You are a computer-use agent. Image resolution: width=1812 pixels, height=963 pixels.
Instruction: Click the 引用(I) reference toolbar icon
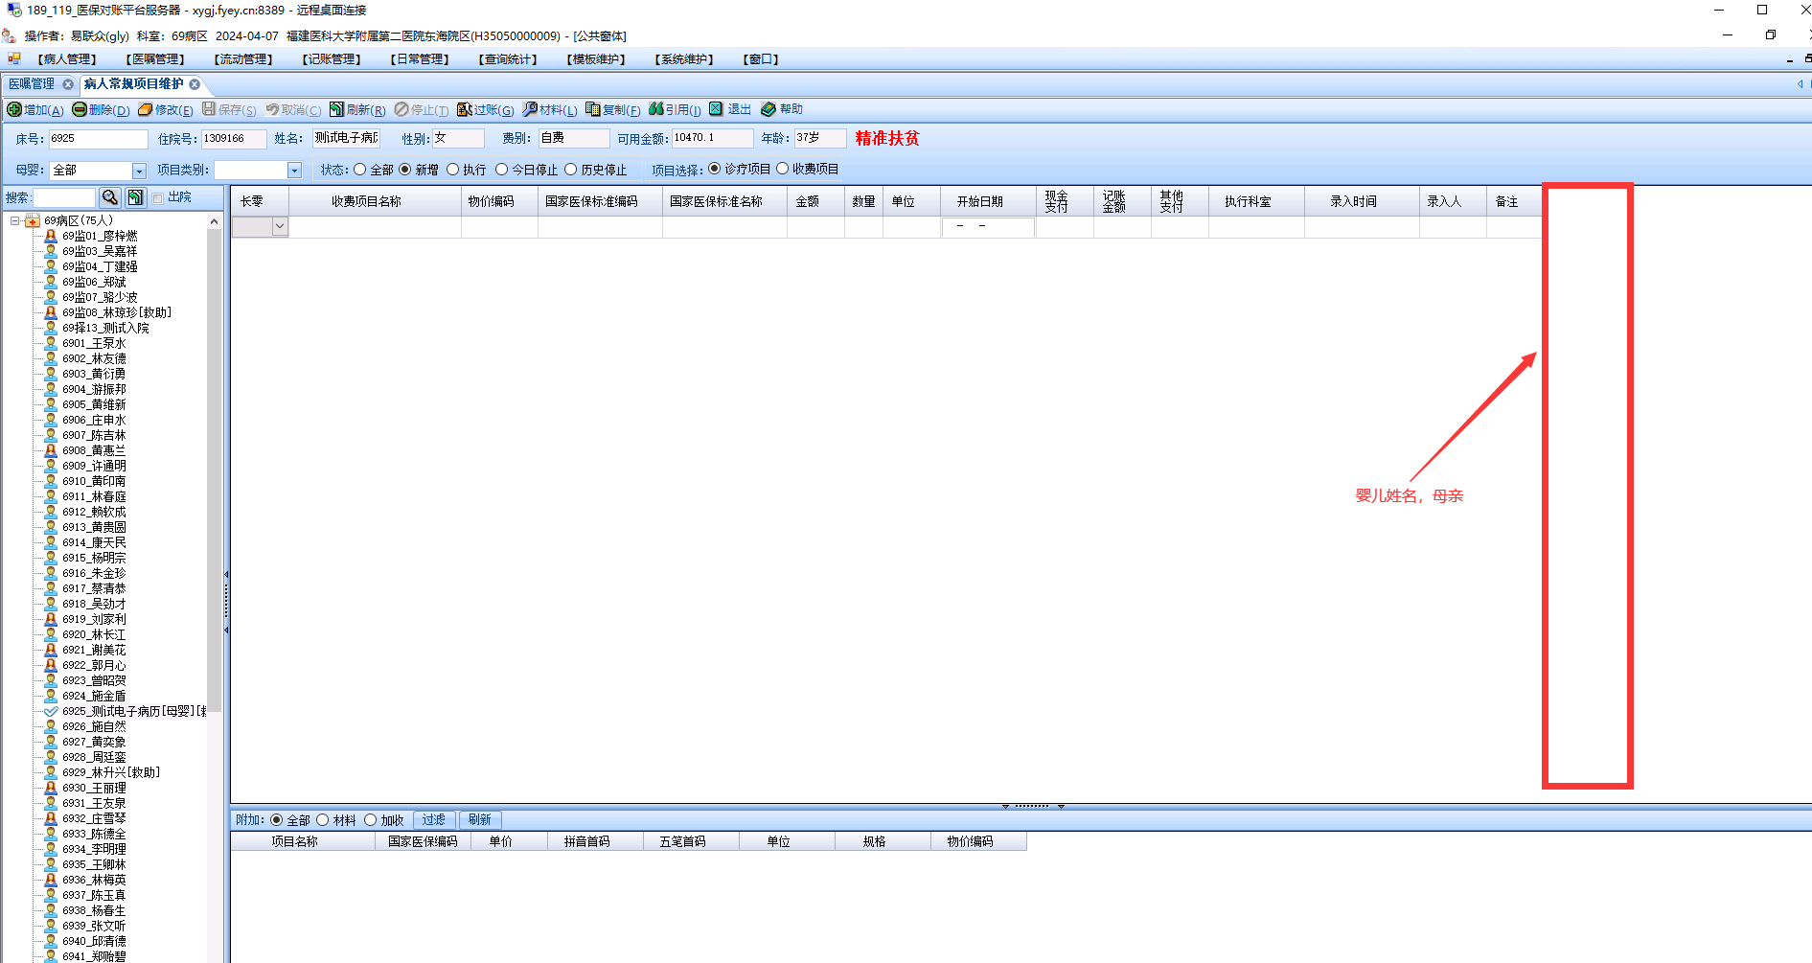(x=656, y=109)
